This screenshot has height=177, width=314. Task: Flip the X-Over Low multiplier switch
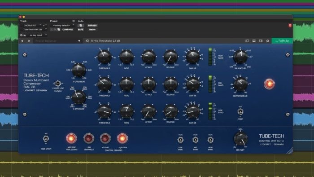58,83
